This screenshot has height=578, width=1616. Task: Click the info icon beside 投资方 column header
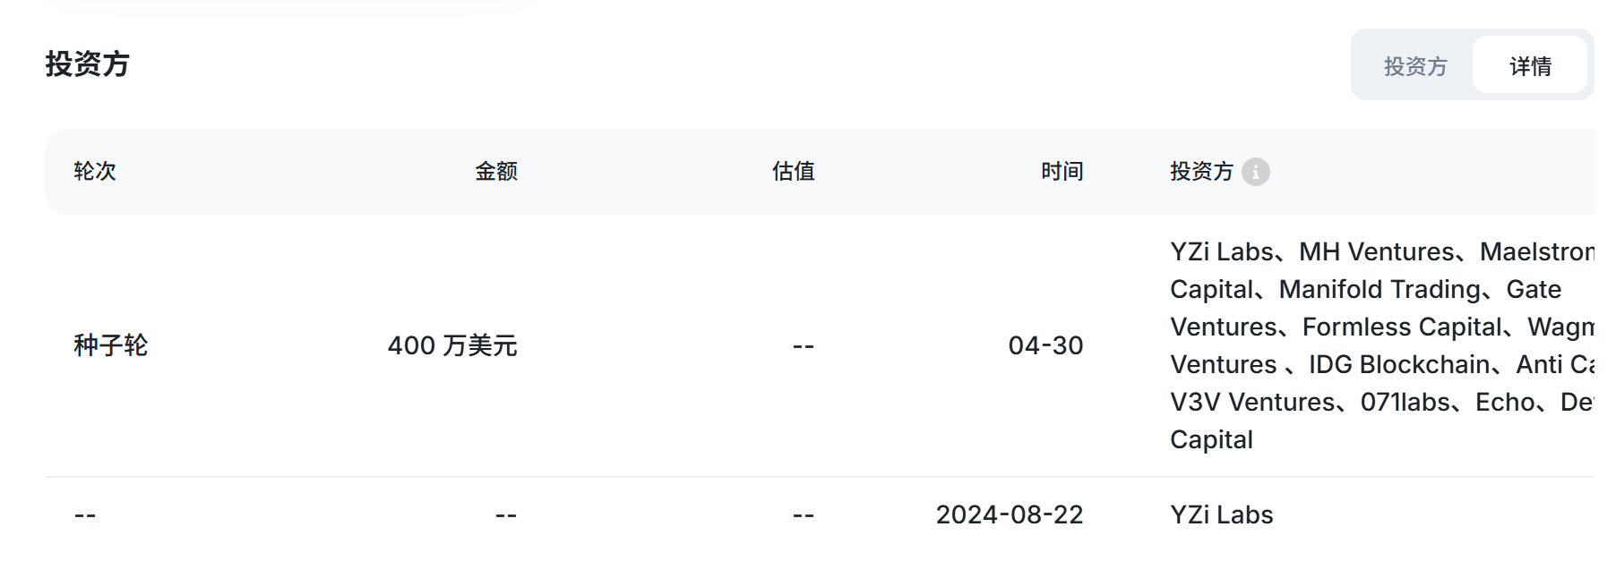1255,172
